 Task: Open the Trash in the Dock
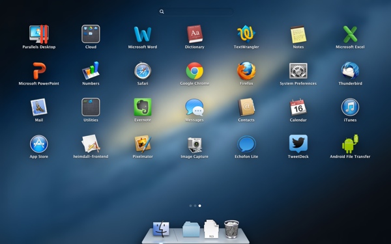tap(231, 229)
